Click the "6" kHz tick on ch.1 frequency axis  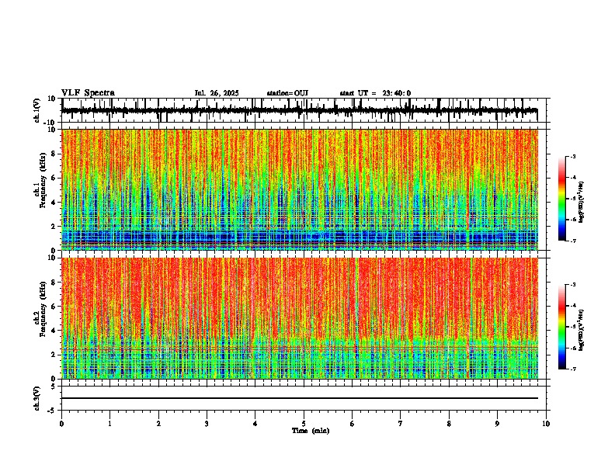click(54, 179)
